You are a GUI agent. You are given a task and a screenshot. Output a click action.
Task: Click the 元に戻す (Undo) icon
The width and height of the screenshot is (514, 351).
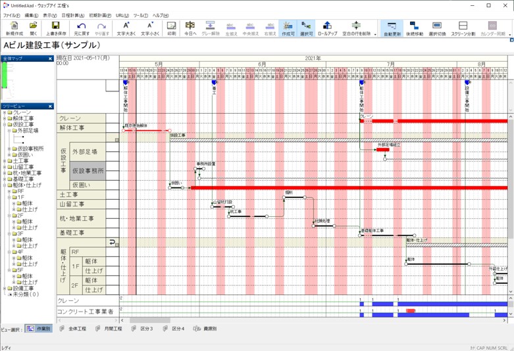click(x=82, y=28)
